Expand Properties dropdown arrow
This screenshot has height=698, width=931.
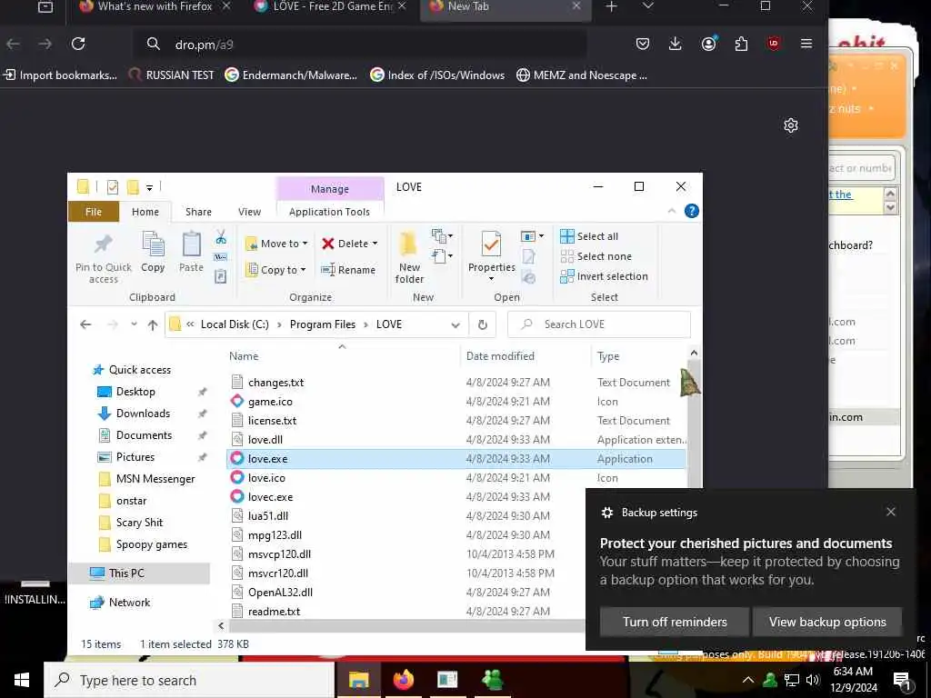tap(491, 279)
